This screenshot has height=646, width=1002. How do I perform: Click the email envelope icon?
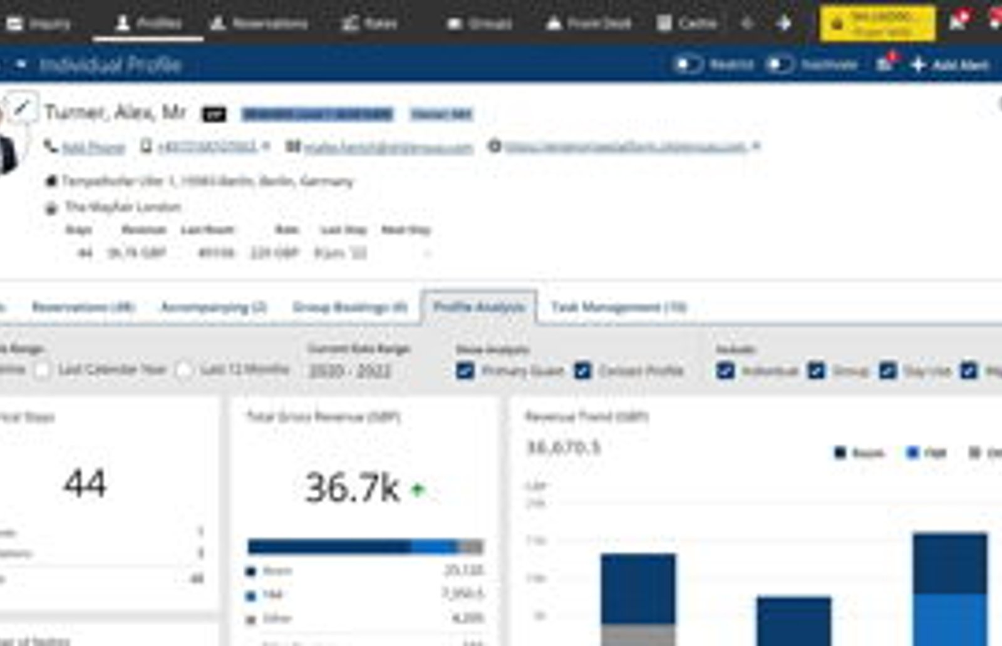click(x=292, y=146)
